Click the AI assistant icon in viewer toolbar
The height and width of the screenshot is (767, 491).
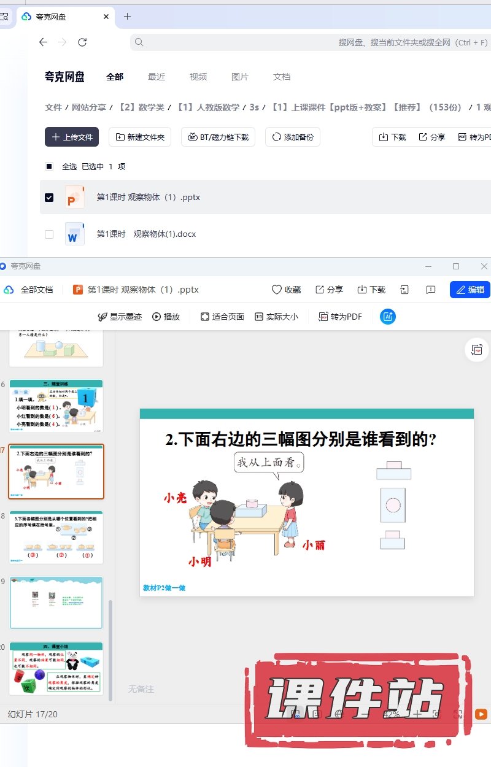388,317
